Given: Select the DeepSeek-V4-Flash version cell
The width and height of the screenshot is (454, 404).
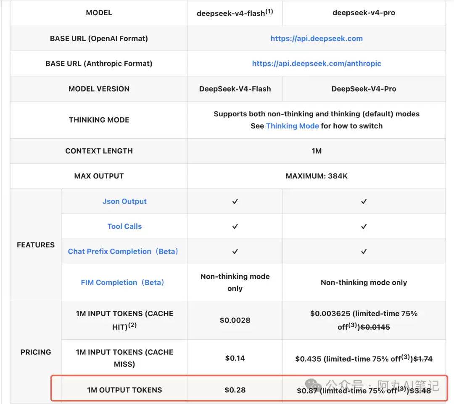Looking at the screenshot, I should 235,89.
